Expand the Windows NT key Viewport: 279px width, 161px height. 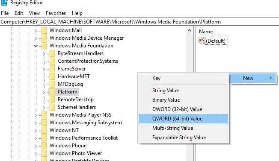36,131
